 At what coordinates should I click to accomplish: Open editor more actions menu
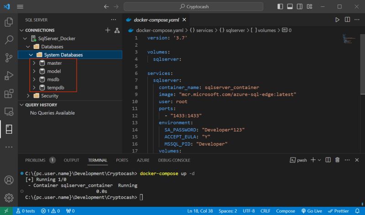coord(357,20)
